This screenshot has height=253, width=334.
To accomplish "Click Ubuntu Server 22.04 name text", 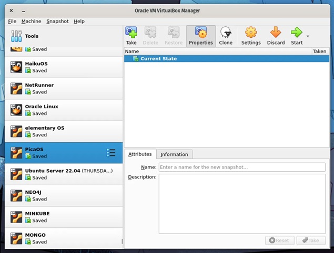I will (53, 171).
